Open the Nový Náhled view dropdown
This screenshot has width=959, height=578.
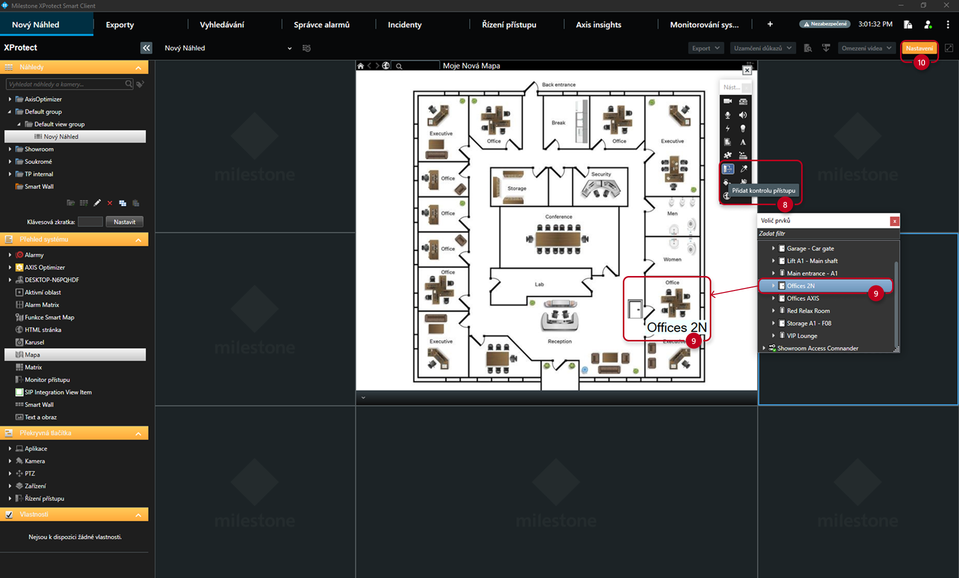pos(228,48)
